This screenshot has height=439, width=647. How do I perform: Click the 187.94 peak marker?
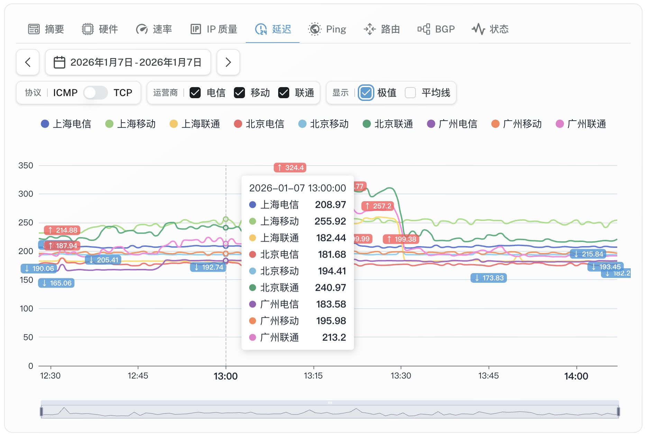(x=62, y=246)
